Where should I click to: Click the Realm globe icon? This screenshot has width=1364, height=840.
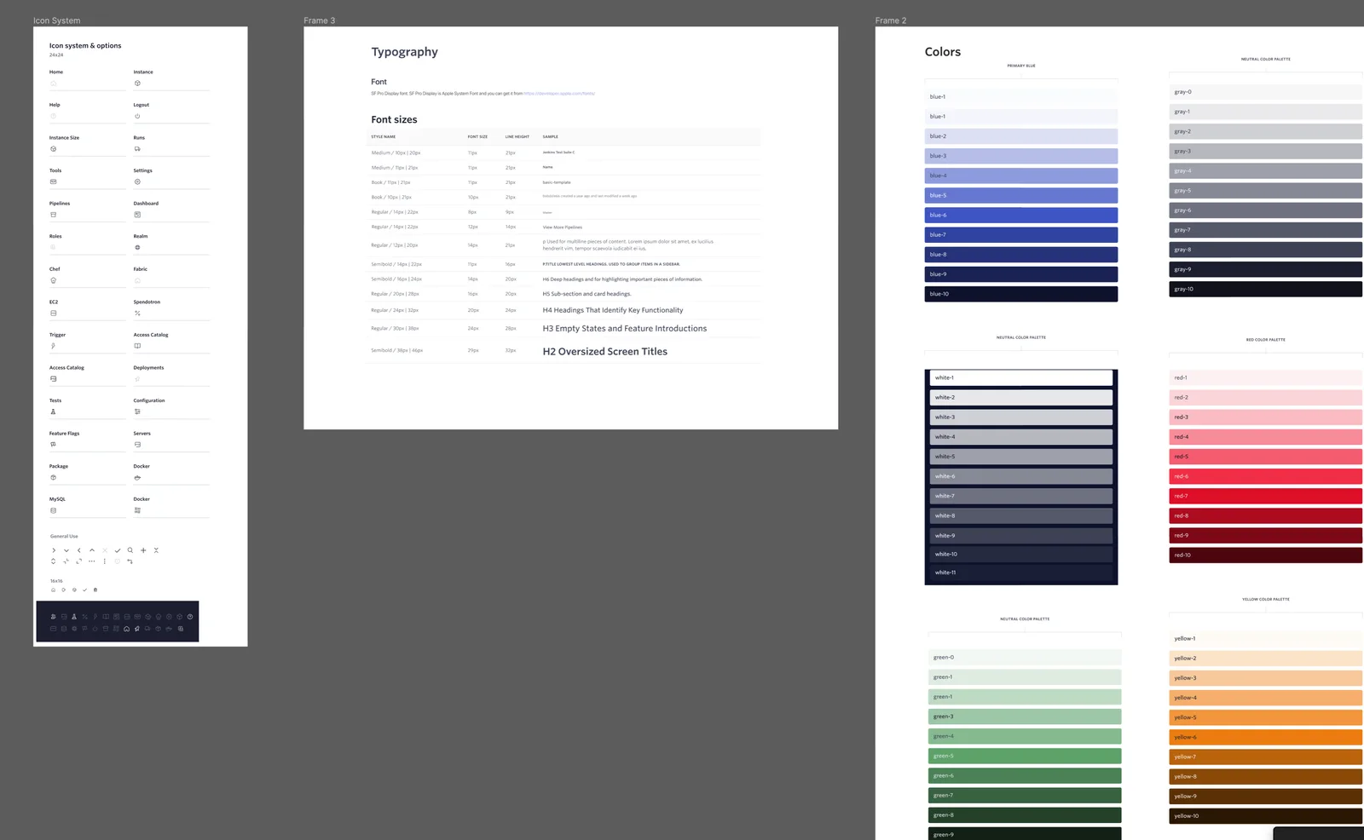click(x=137, y=248)
